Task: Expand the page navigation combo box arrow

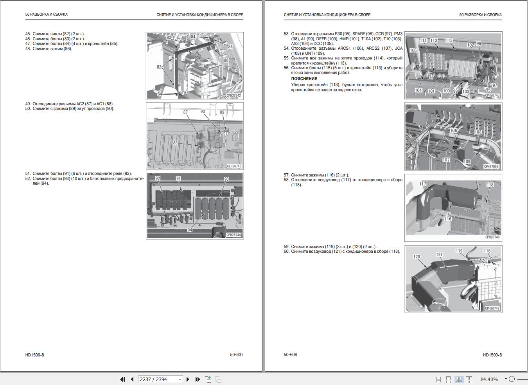Action: pos(180,379)
